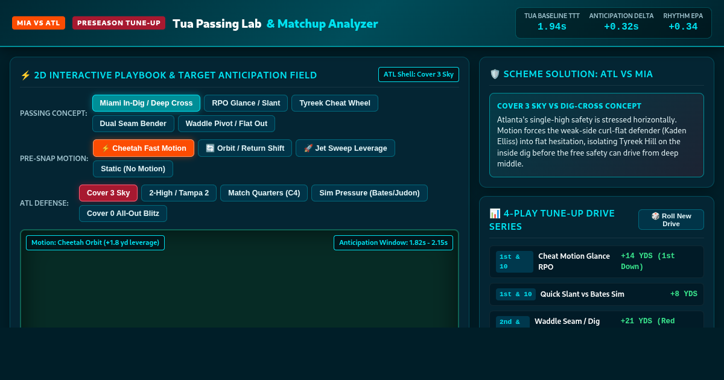Activate Cheetah Fast Motion pre-snap
The width and height of the screenshot is (724, 380).
pyautogui.click(x=144, y=148)
